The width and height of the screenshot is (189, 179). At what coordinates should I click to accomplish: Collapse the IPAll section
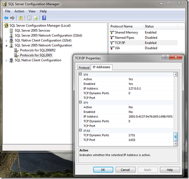pos(81,130)
